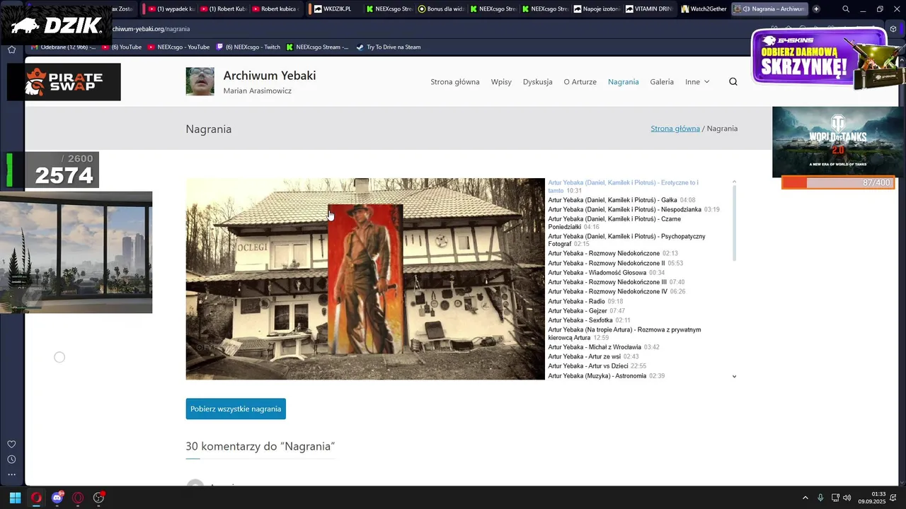Image resolution: width=906 pixels, height=509 pixels.
Task: Switch to the Napoje izotoni tab
Action: [597, 9]
